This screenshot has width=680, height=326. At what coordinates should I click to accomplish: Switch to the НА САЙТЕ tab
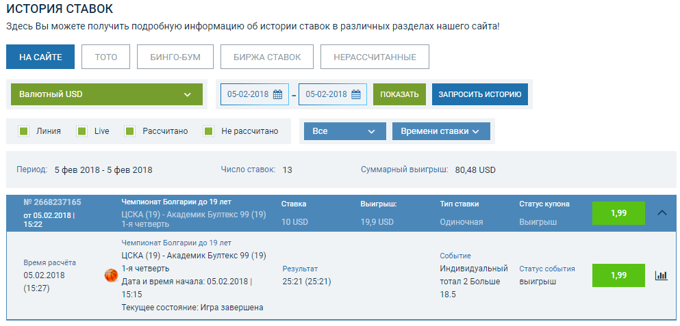click(40, 57)
